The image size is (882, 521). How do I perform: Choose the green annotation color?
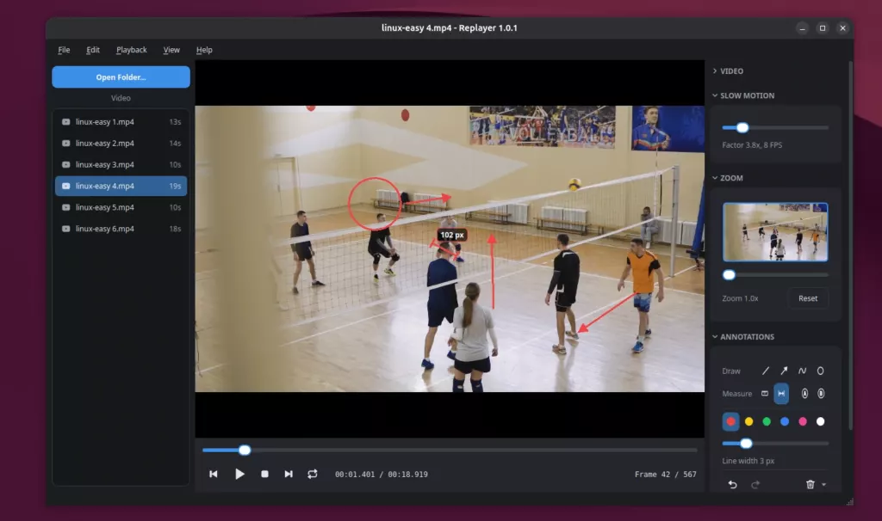click(x=767, y=421)
